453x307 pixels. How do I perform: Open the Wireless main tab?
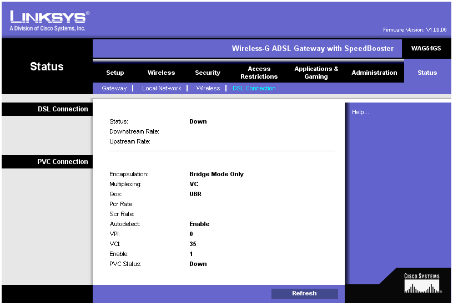coord(161,73)
